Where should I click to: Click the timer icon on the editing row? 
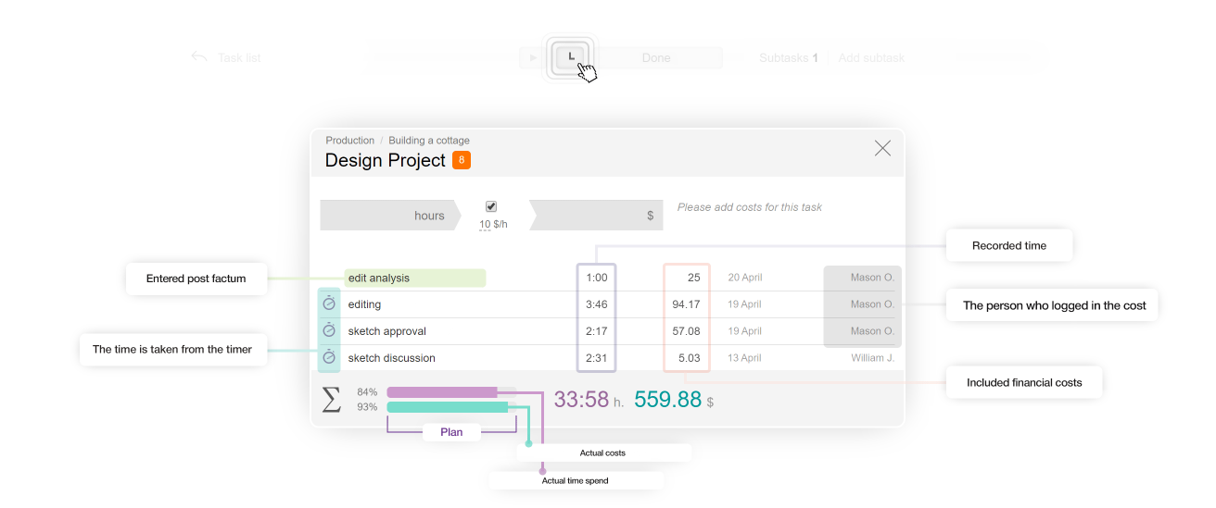[329, 304]
